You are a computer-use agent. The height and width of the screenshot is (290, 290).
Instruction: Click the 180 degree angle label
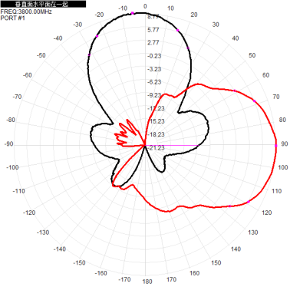click(147, 282)
